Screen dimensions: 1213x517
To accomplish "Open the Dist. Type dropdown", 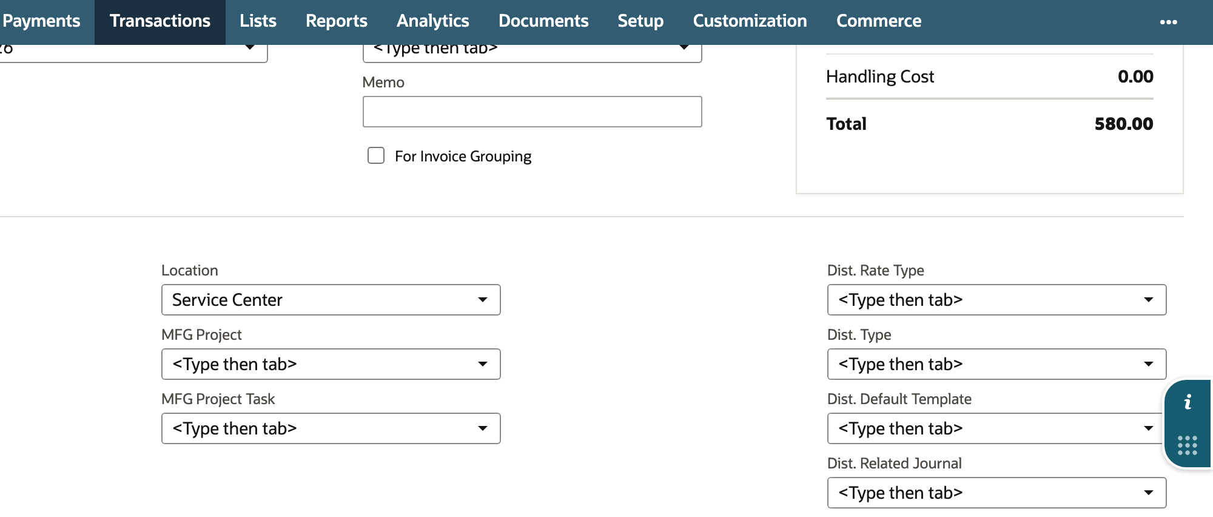I will click(x=996, y=364).
